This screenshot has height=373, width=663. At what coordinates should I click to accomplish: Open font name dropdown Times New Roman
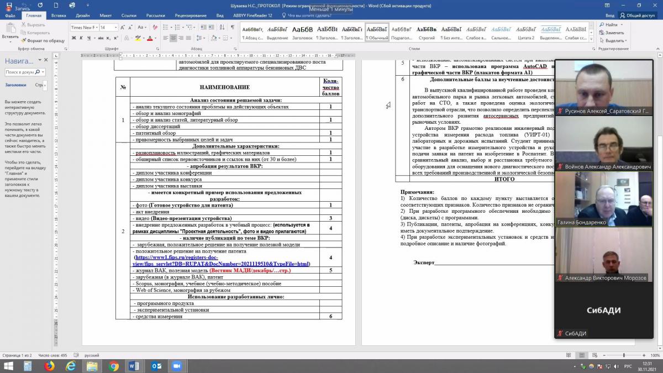coord(96,27)
